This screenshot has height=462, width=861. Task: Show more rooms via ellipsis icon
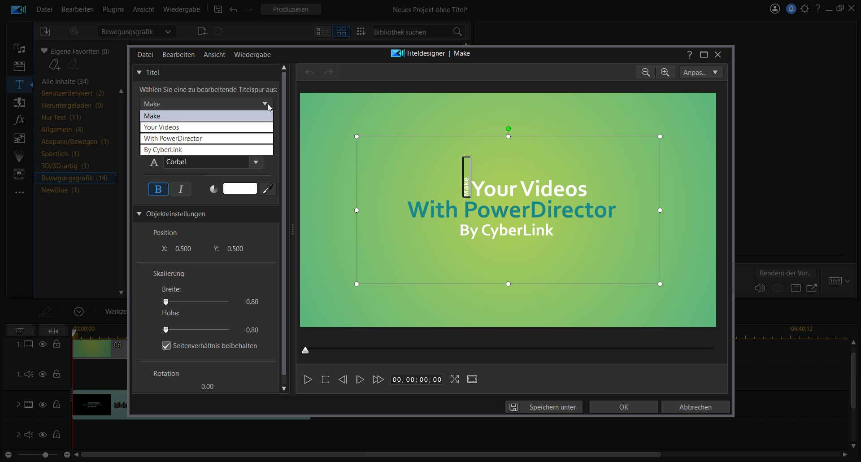19,192
